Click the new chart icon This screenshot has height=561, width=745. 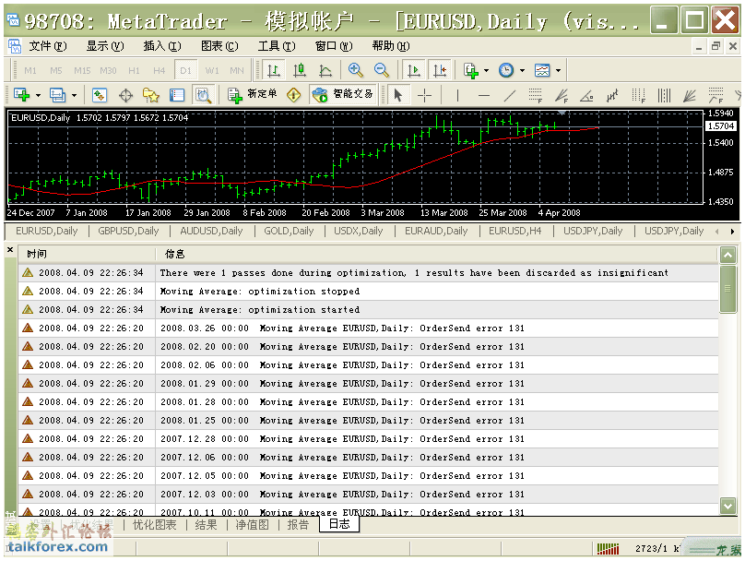(x=21, y=95)
